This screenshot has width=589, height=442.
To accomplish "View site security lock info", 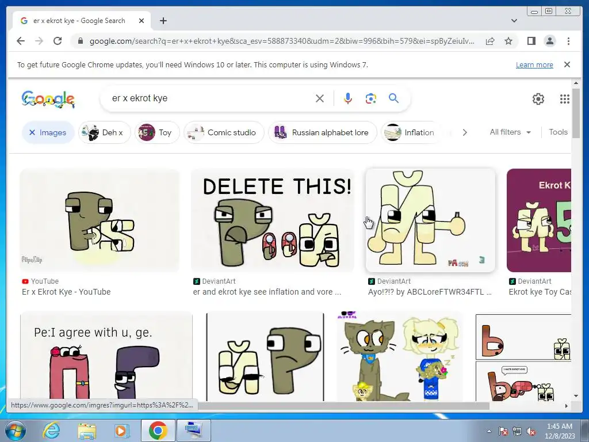I will tap(80, 41).
